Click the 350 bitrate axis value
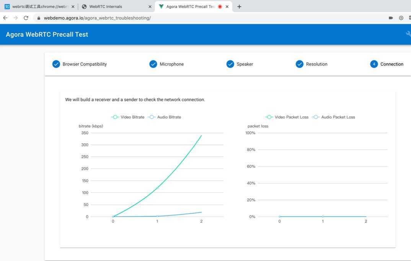 pos(85,133)
